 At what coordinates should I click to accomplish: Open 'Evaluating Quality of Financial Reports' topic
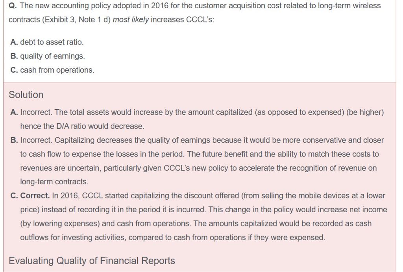(x=92, y=261)
